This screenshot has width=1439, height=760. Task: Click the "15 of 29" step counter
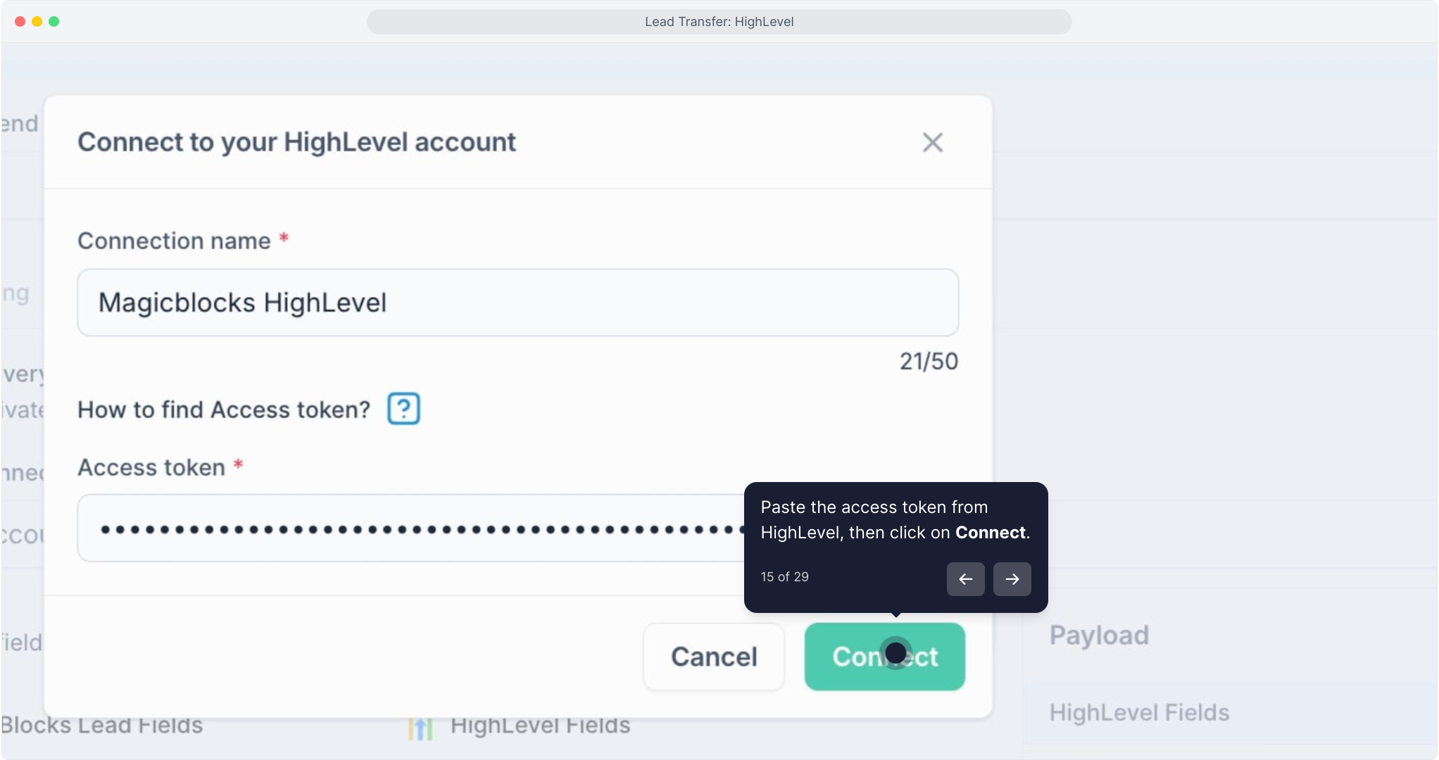tap(784, 577)
